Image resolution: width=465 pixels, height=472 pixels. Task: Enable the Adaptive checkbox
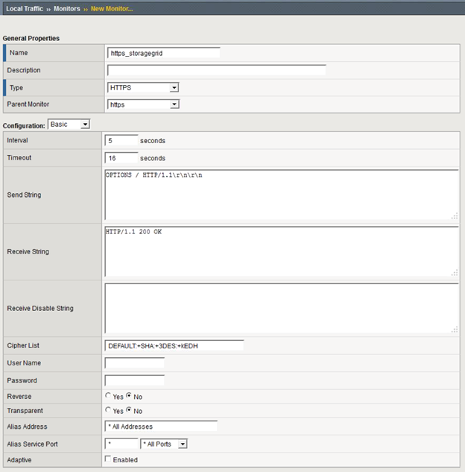click(109, 459)
